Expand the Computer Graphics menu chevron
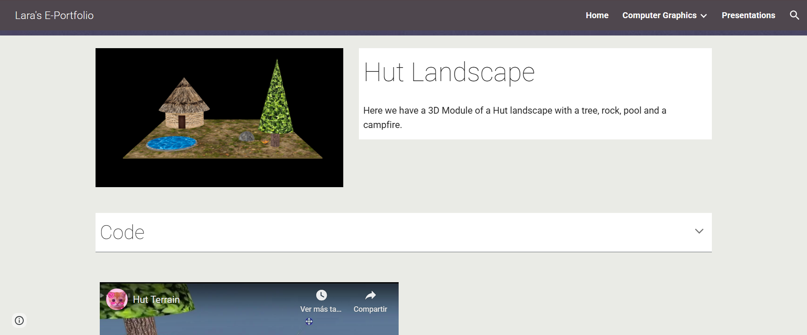807x335 pixels. click(704, 16)
